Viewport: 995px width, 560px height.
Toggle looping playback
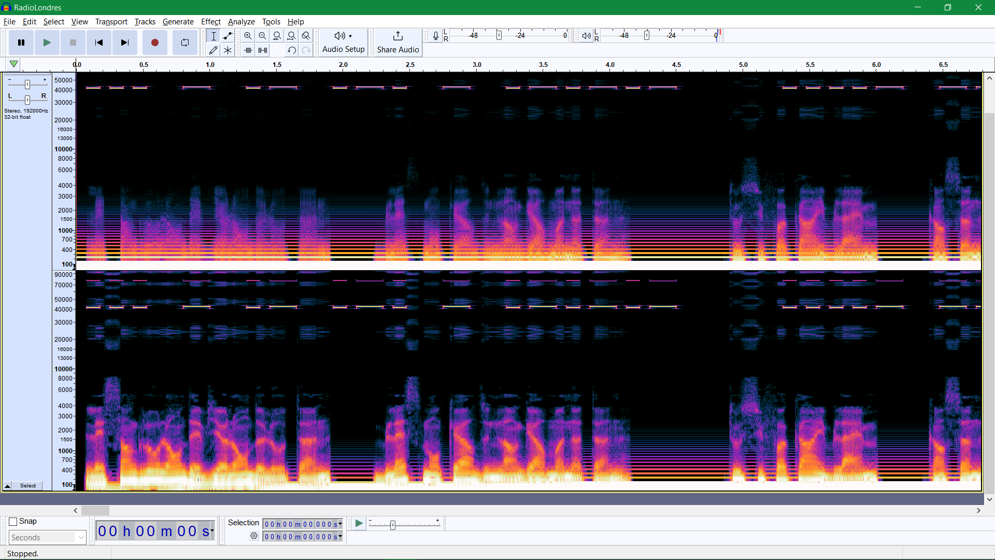click(x=184, y=43)
